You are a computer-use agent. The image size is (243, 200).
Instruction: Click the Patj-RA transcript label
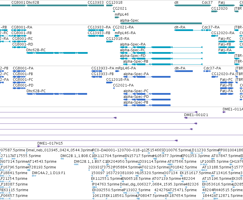click(x=225, y=50)
